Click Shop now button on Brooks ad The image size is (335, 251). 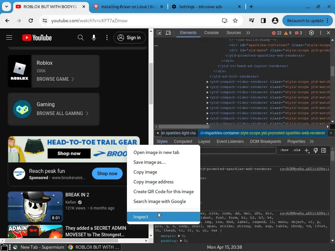tap(107, 174)
